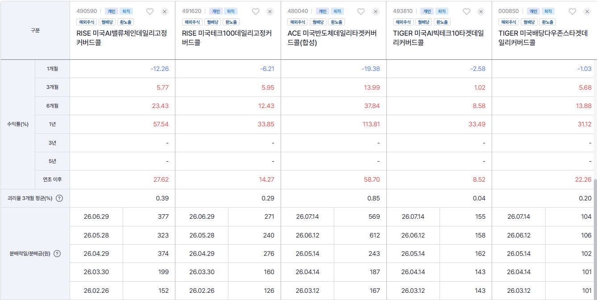Click 해외주식 tag under code 0008S0

click(509, 22)
